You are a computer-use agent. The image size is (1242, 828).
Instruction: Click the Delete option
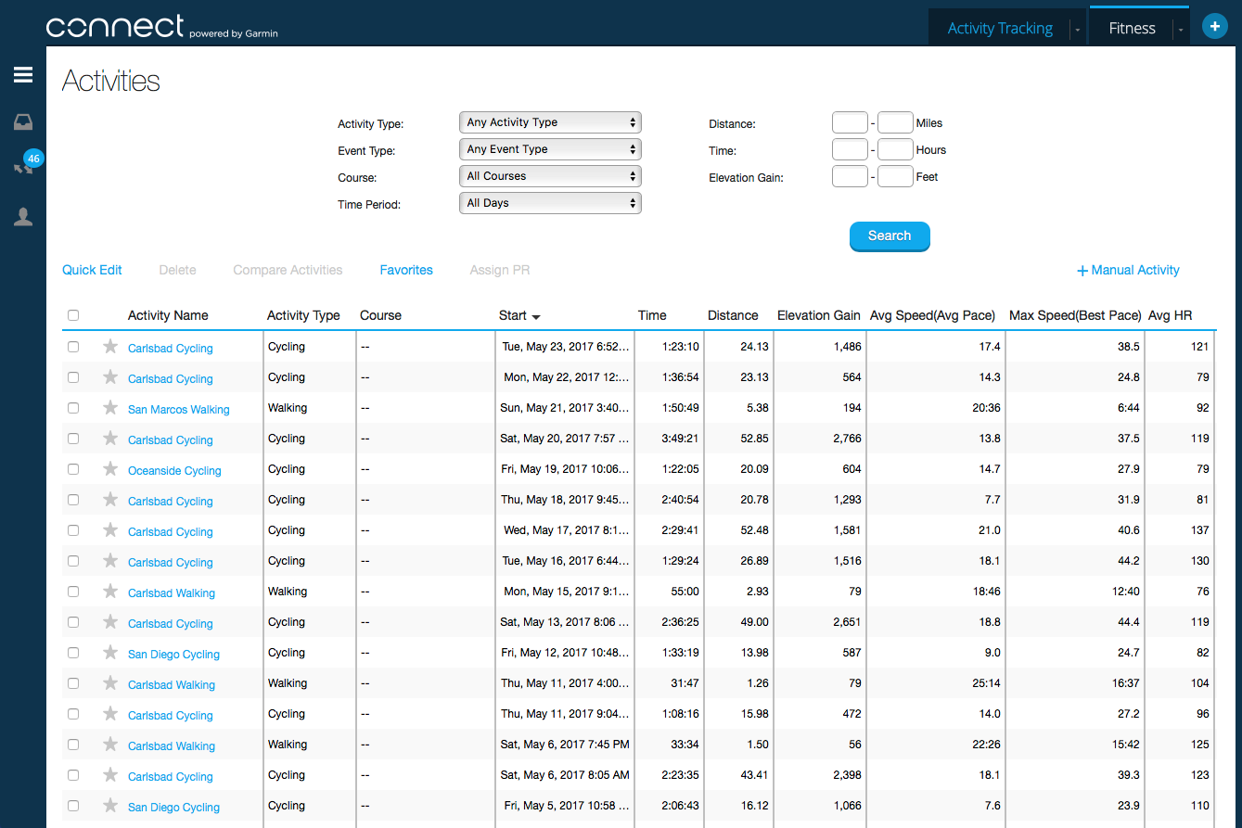pos(177,270)
